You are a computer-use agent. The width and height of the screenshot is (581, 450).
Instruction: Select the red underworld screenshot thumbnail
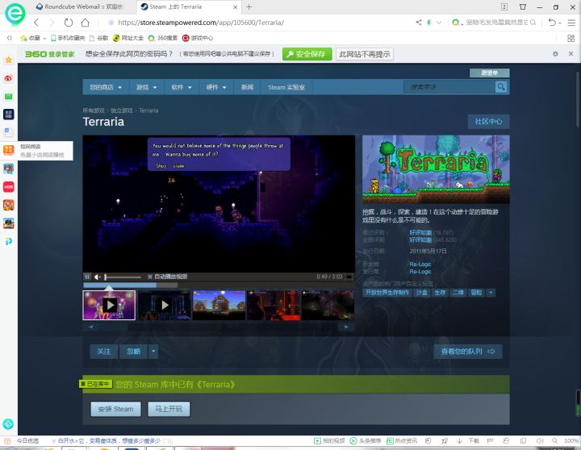tap(274, 306)
